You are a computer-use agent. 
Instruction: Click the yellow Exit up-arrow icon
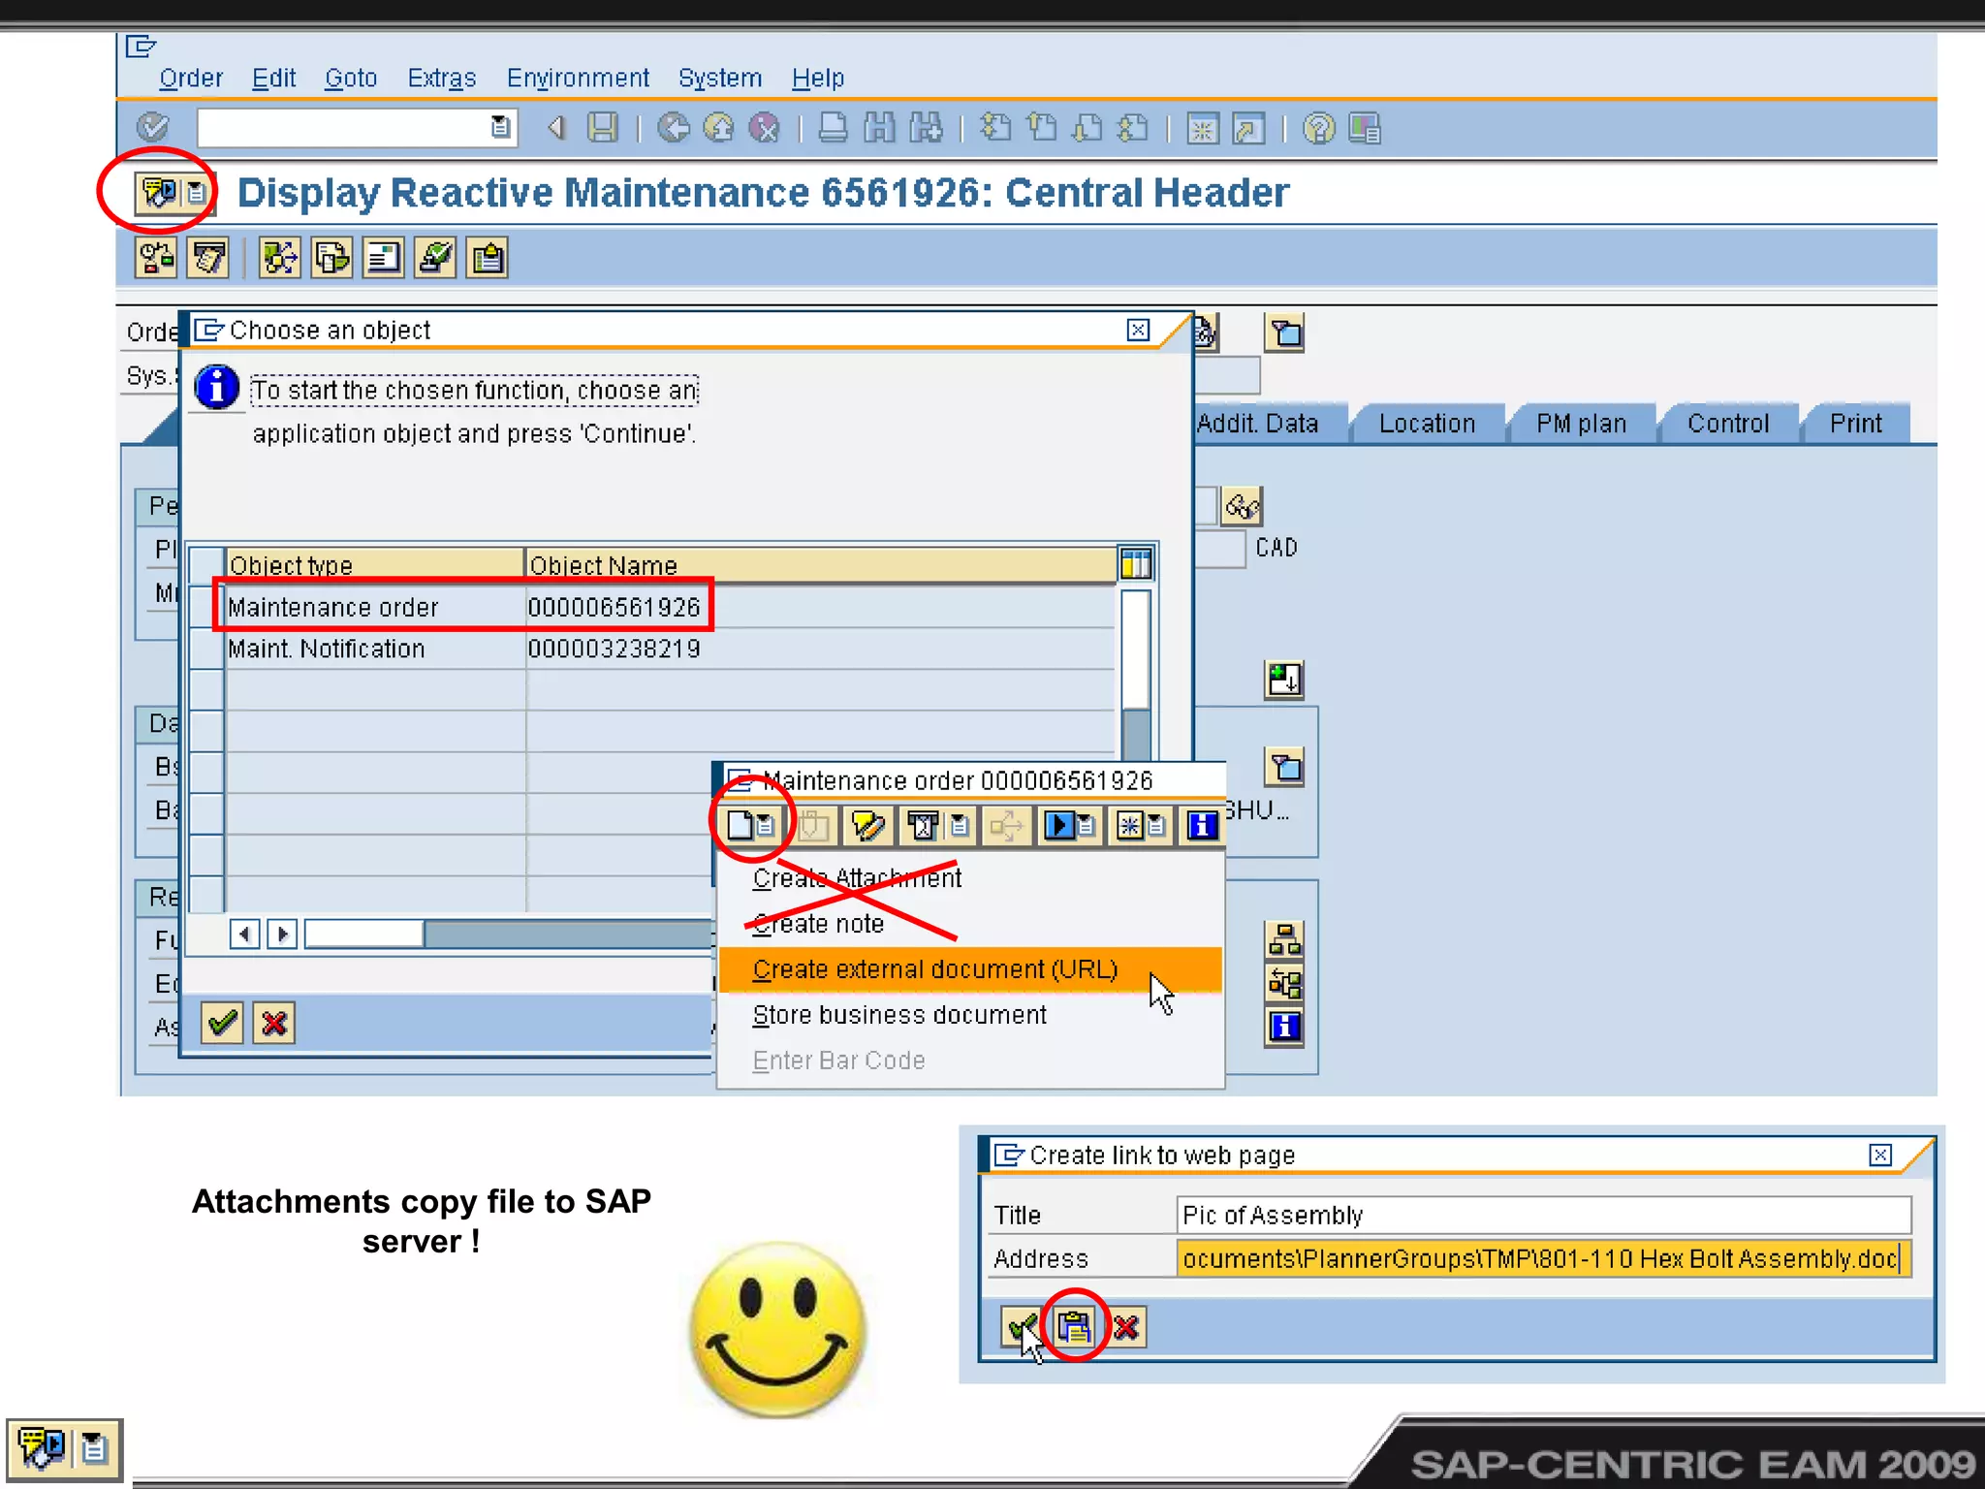pyautogui.click(x=718, y=127)
